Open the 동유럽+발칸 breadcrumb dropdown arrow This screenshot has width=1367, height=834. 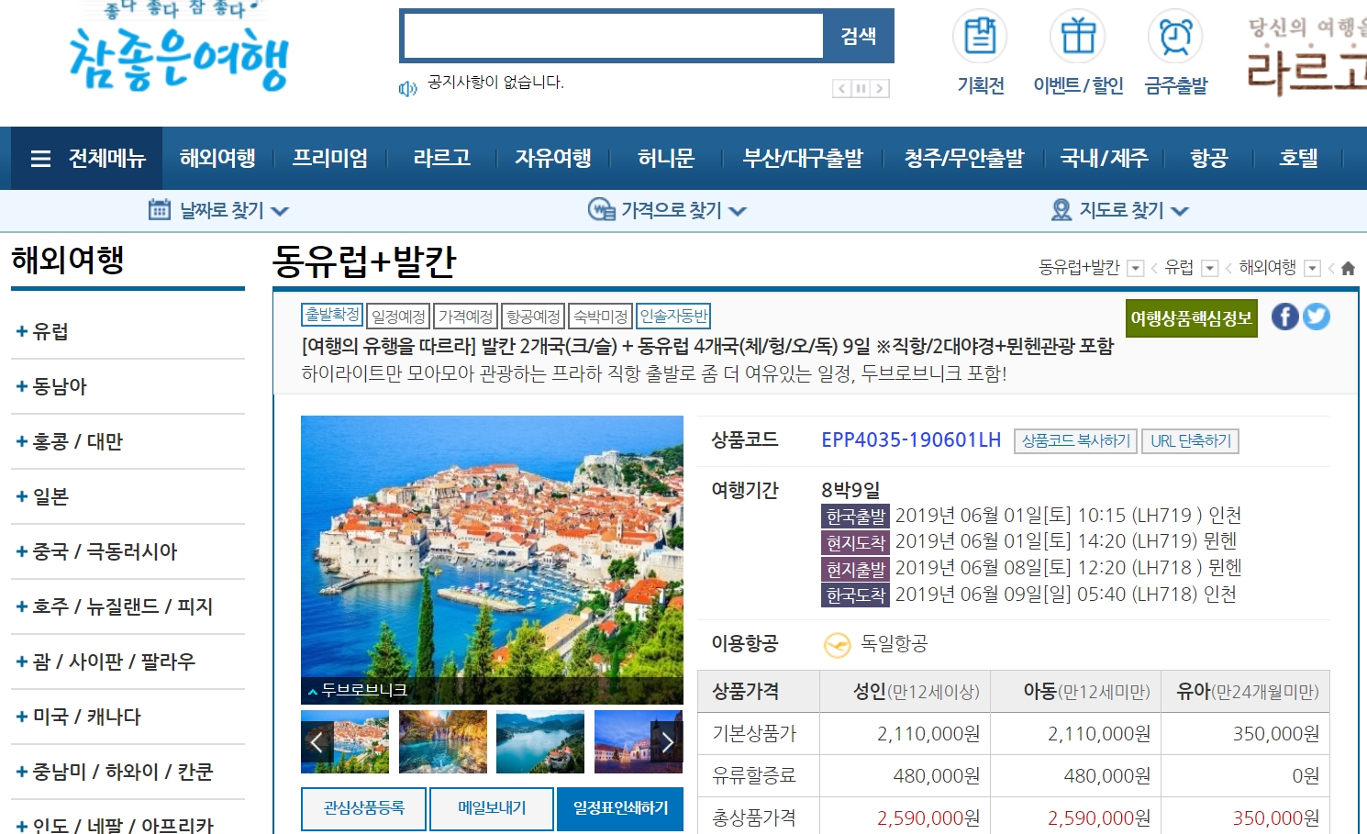pyautogui.click(x=1135, y=268)
